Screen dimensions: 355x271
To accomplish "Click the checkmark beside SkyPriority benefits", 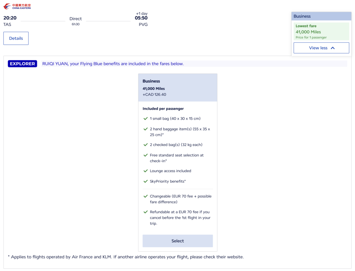I will click(146, 181).
